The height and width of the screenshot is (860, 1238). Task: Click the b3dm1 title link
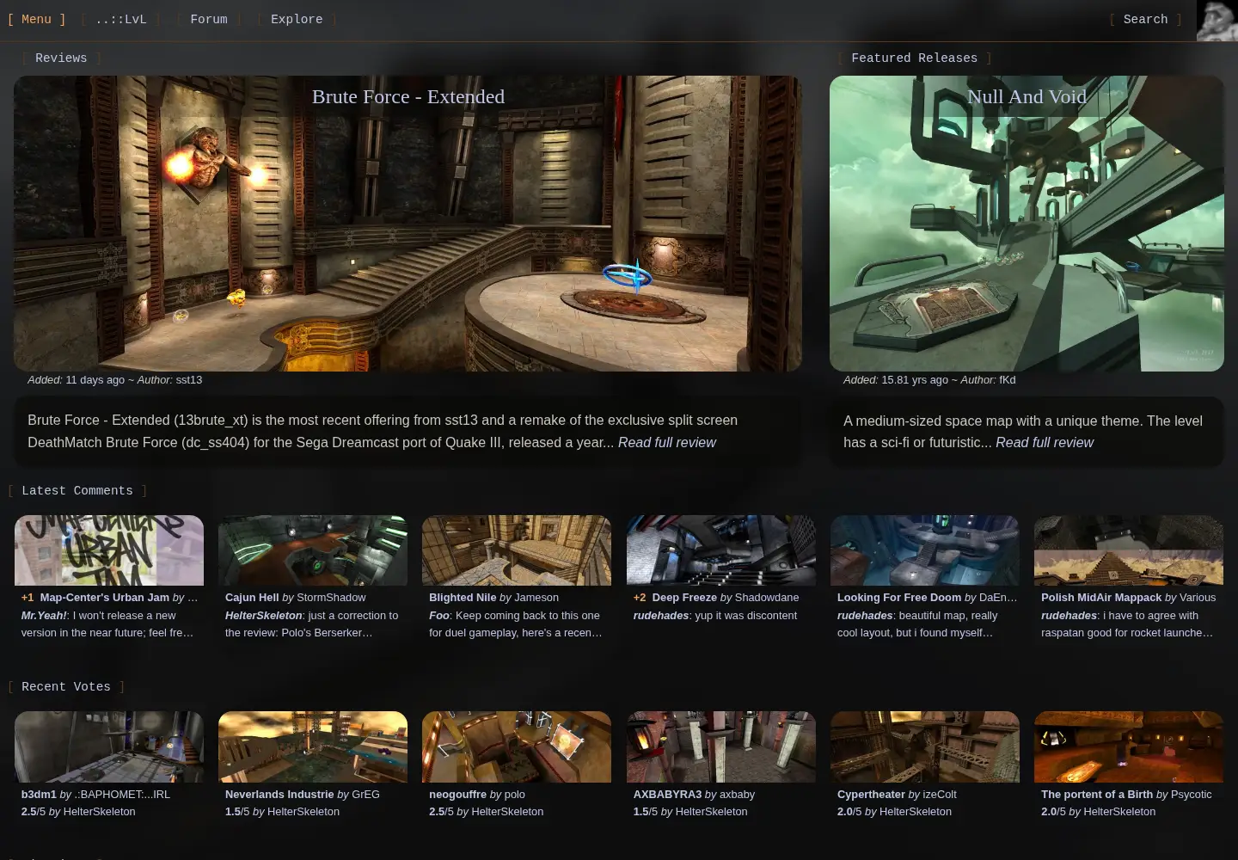click(x=39, y=795)
